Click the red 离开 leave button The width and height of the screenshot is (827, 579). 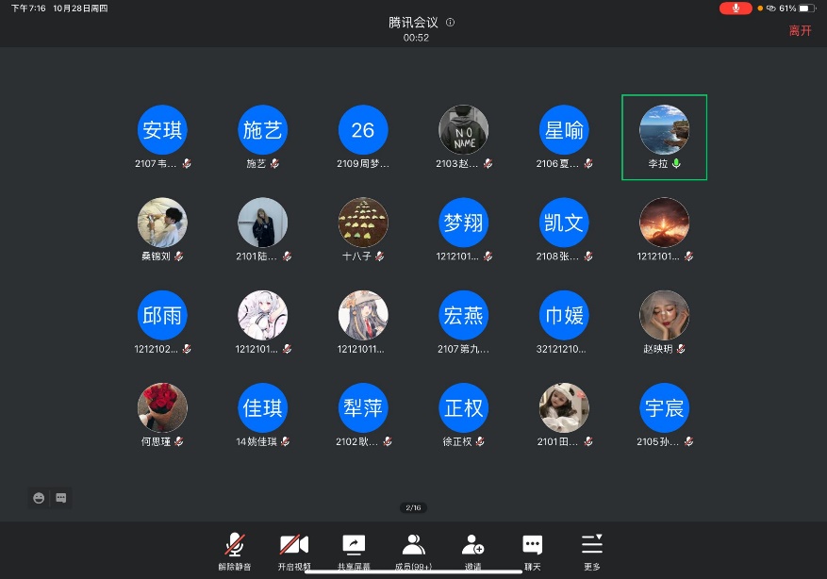point(800,30)
